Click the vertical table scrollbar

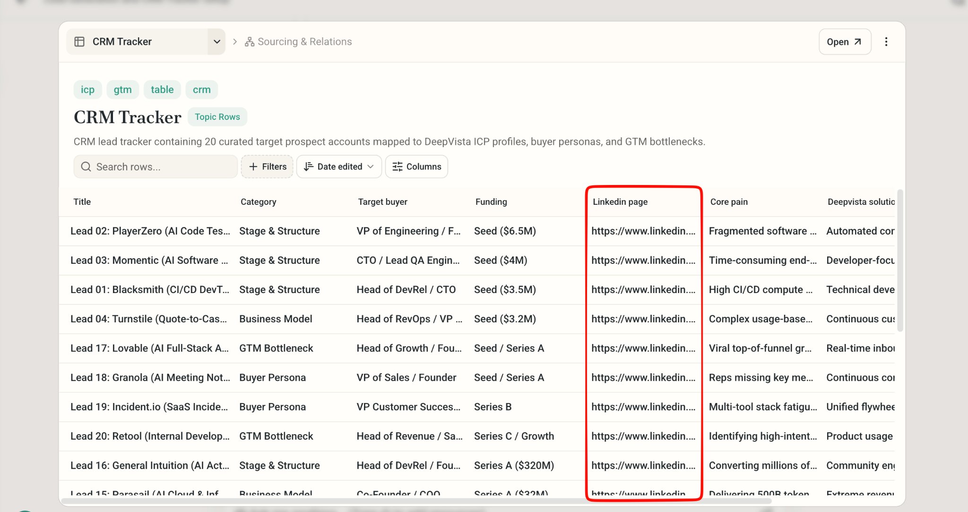(900, 260)
